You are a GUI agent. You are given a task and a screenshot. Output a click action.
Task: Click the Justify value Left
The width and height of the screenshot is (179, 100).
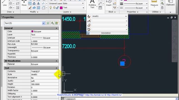tap(45, 81)
